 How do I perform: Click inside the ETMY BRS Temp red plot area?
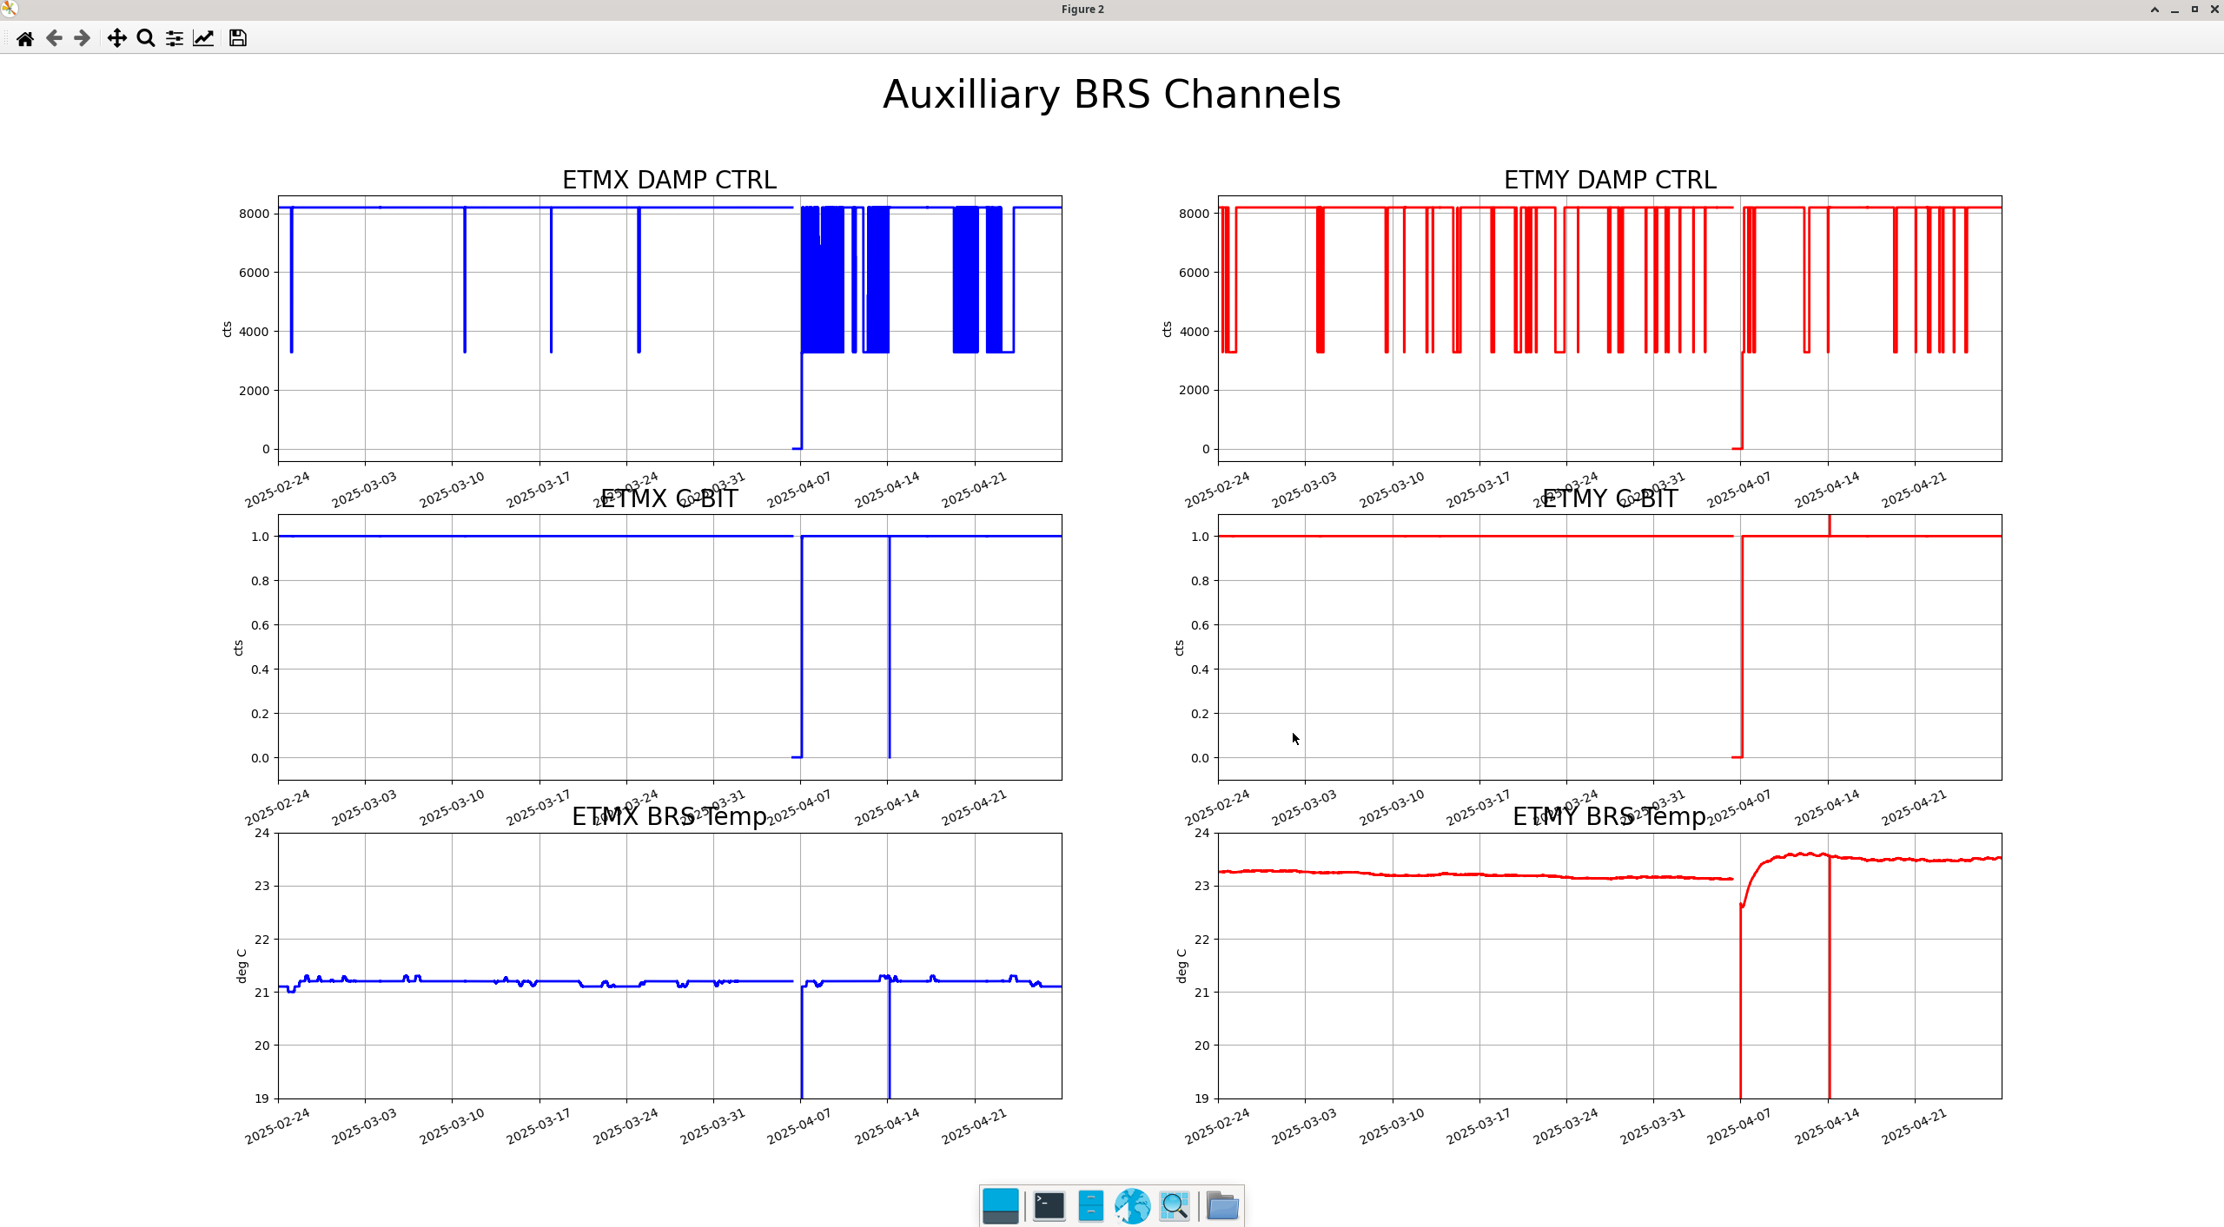(1610, 966)
